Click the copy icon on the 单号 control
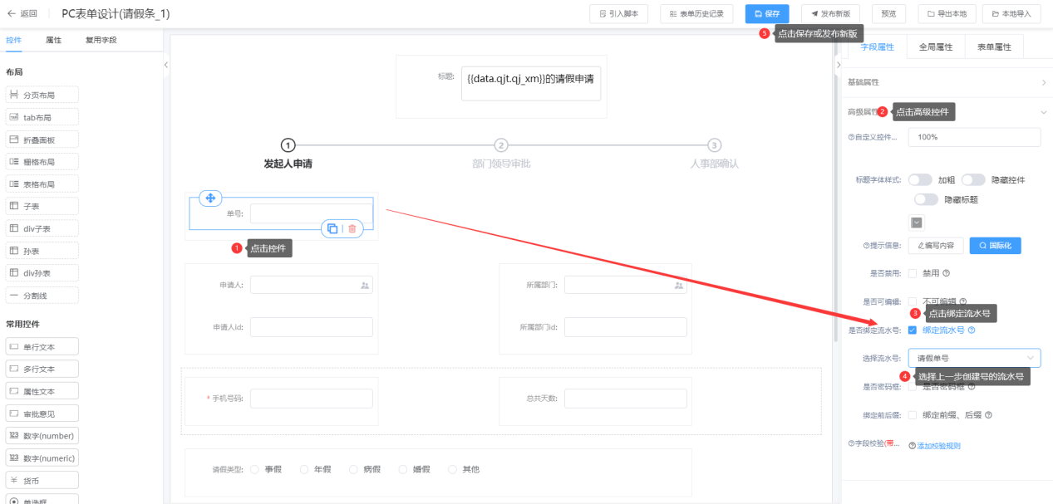The width and height of the screenshot is (1053, 504). click(x=332, y=228)
